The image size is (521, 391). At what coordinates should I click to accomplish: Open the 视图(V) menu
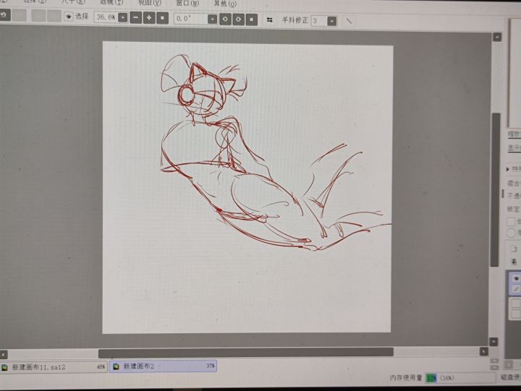pos(150,3)
